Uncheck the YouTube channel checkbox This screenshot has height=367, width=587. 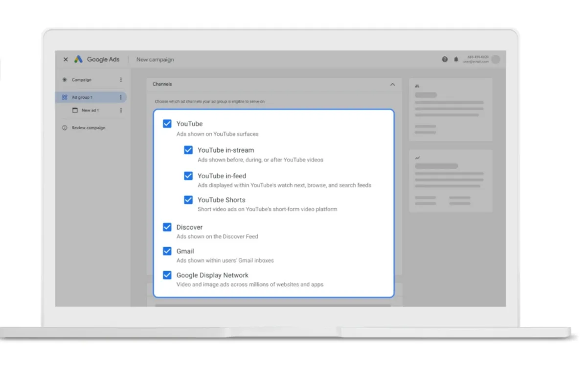[167, 124]
